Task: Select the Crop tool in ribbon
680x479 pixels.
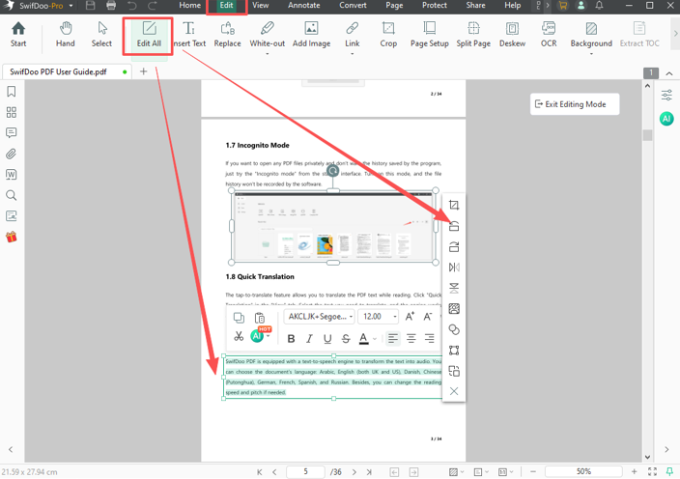Action: tap(388, 34)
